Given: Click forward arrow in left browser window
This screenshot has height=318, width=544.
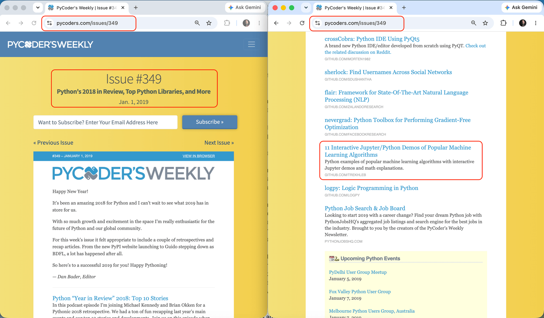Looking at the screenshot, I should (21, 23).
